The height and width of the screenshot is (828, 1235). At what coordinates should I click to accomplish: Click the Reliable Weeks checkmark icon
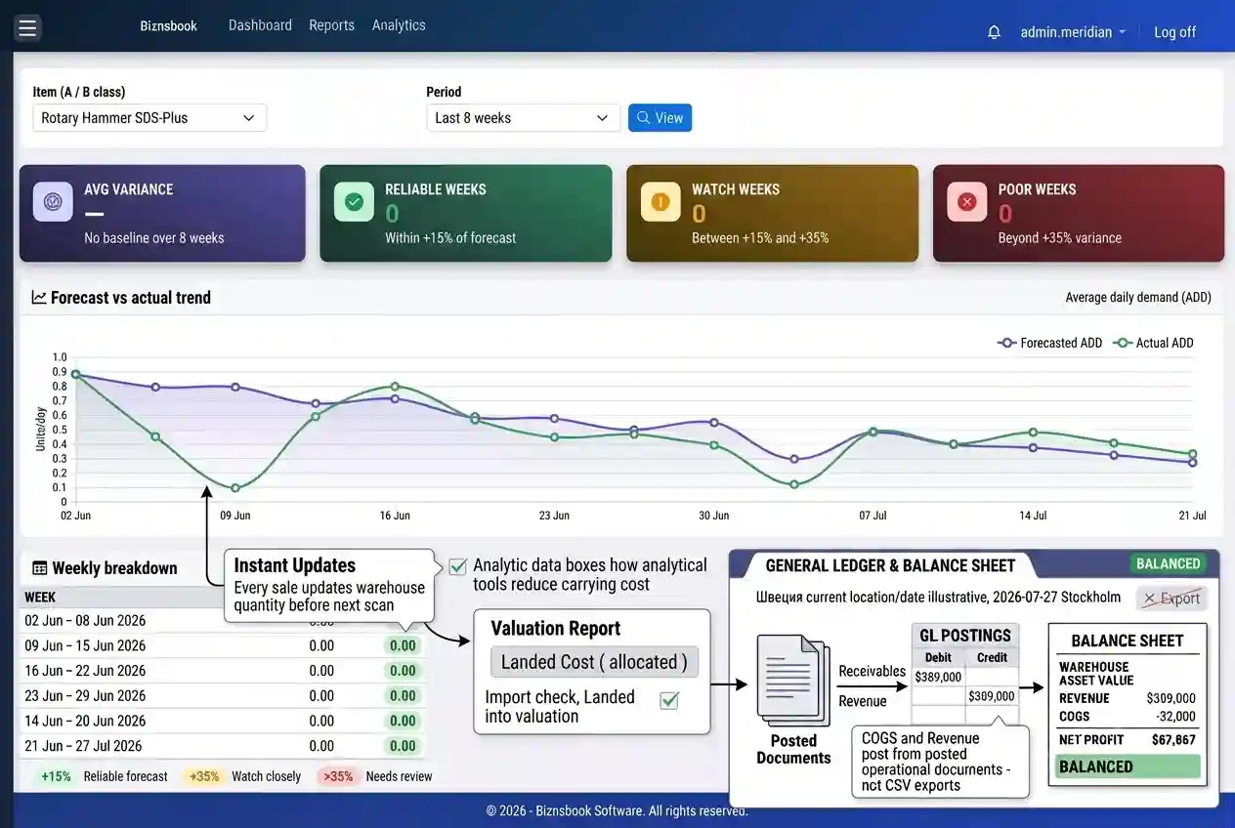pyautogui.click(x=354, y=201)
